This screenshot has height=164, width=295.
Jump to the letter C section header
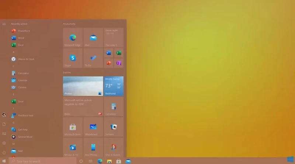13,66
